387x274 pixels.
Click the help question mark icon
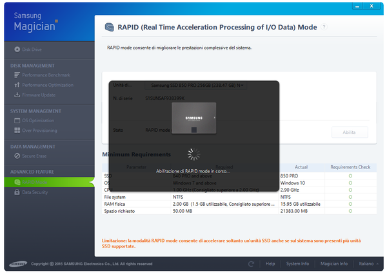pos(324,27)
